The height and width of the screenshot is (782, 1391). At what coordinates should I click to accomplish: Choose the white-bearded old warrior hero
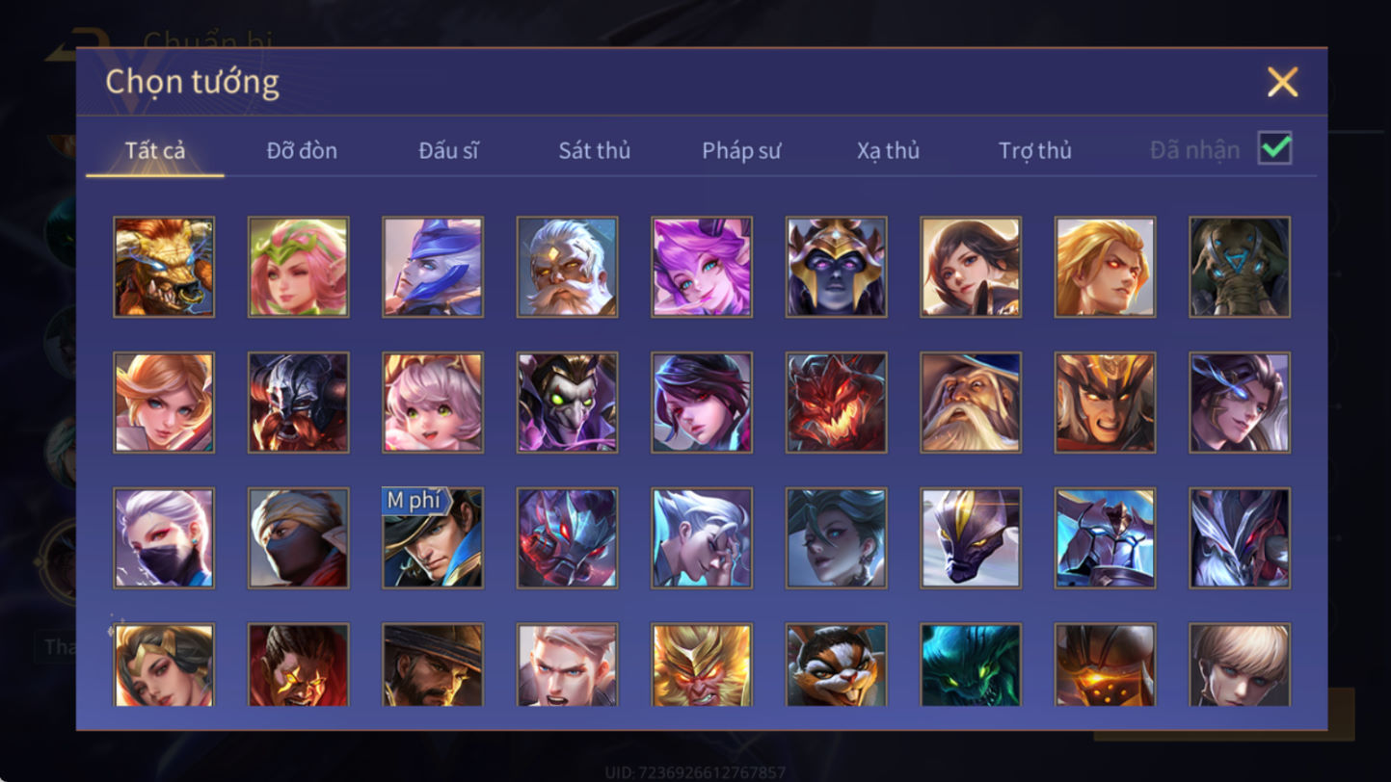pyautogui.click(x=567, y=267)
